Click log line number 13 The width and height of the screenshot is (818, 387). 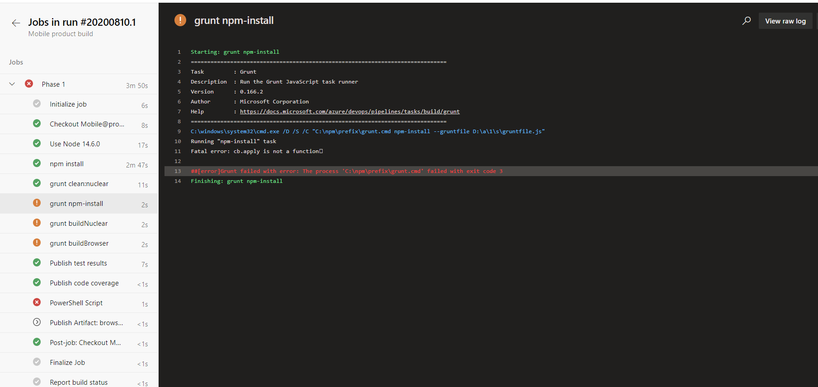pos(178,171)
